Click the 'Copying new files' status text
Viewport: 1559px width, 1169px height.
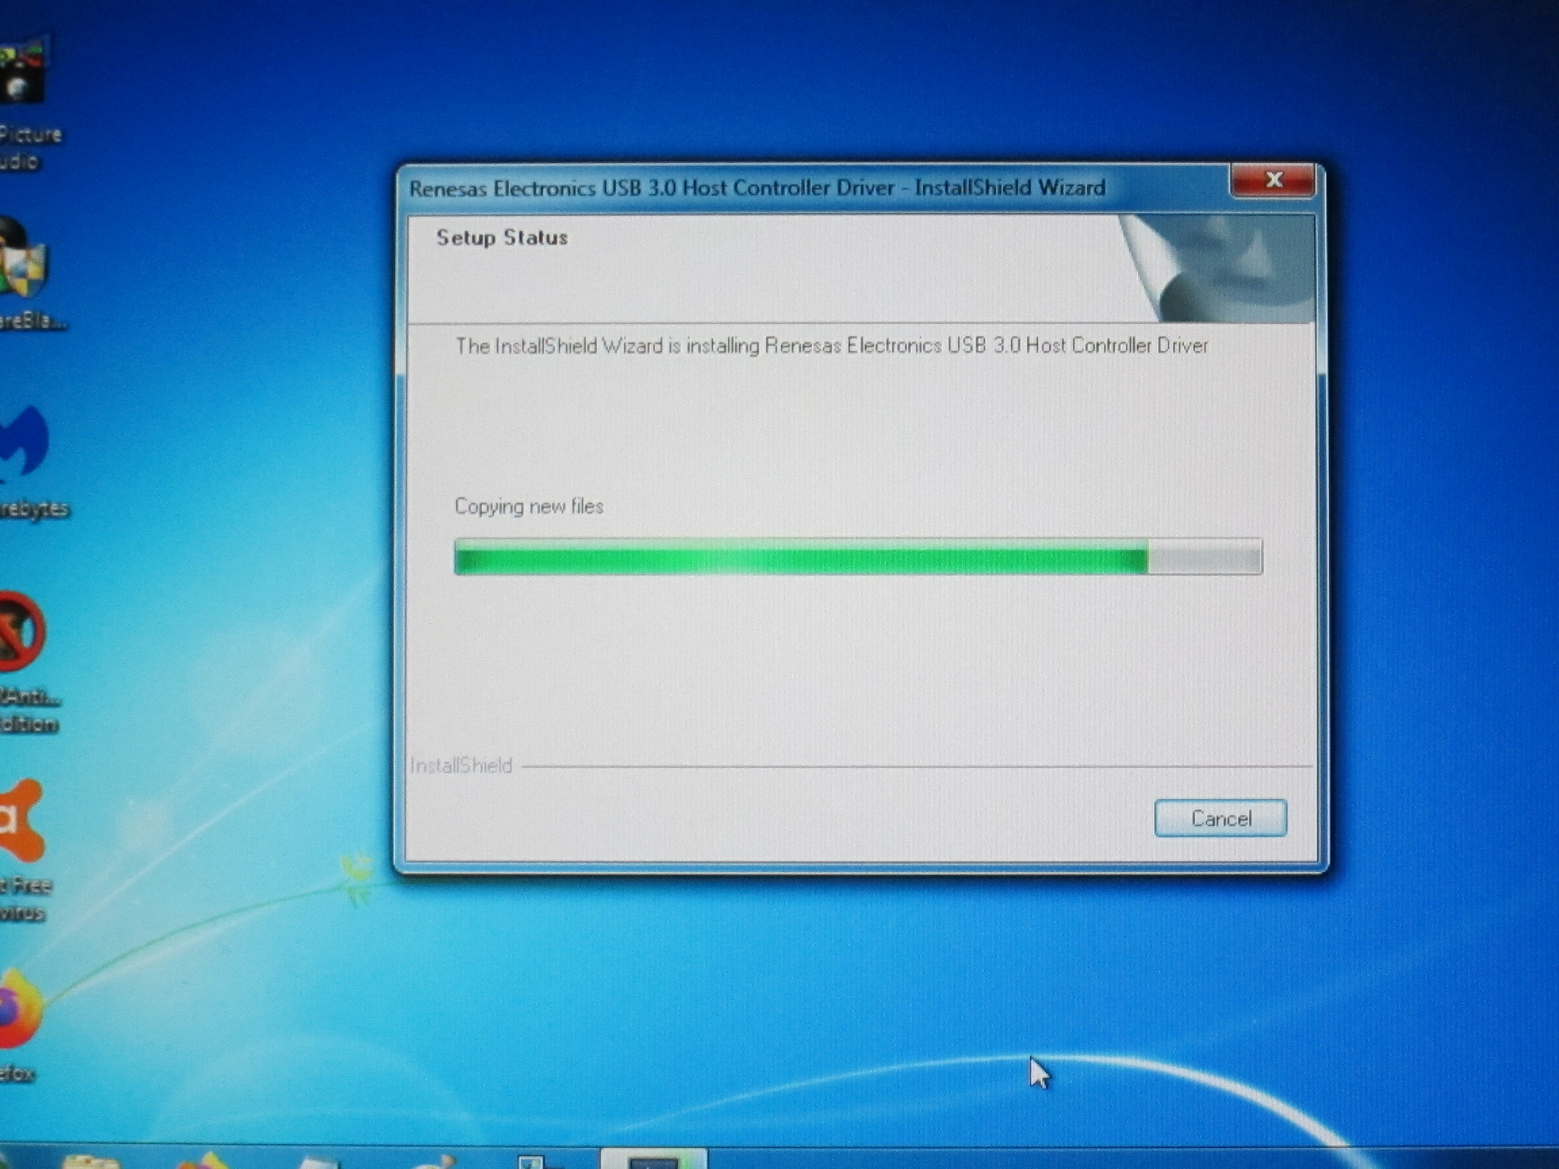tap(528, 506)
